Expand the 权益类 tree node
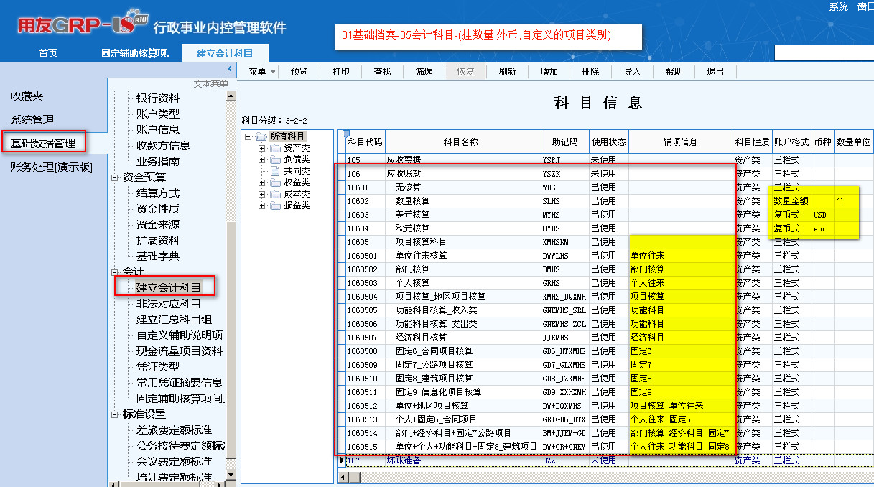Image resolution: width=874 pixels, height=487 pixels. coord(262,182)
